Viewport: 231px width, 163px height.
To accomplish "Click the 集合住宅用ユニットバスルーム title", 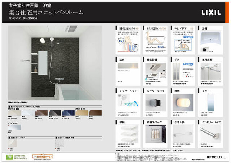I will tap(45, 13).
